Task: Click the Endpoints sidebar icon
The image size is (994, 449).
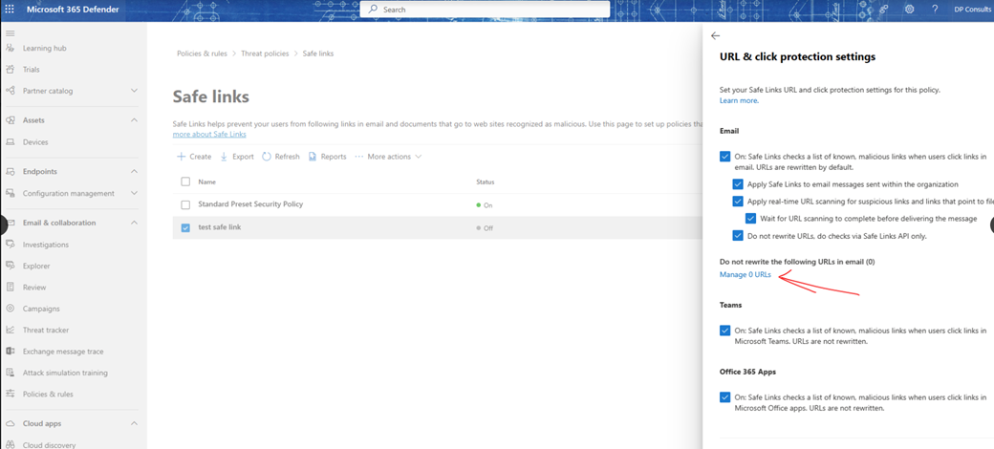Action: point(11,172)
